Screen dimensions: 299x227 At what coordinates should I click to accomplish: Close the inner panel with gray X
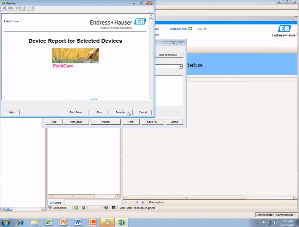click(x=296, y=18)
